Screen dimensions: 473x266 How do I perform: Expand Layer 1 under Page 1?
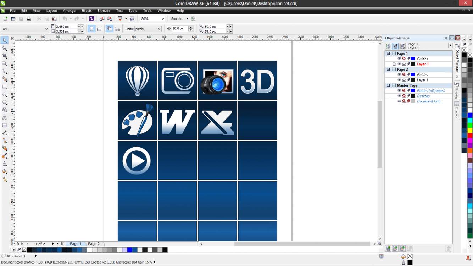(394, 64)
